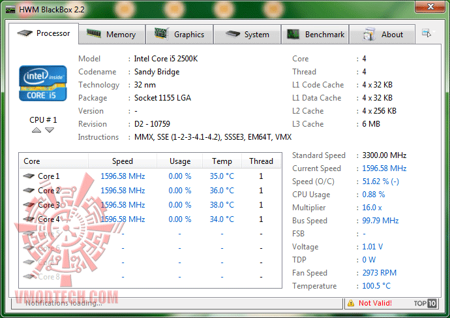Click the greyed Core 5 chip icon
Image resolution: width=450 pixels, height=318 pixels.
pos(29,233)
